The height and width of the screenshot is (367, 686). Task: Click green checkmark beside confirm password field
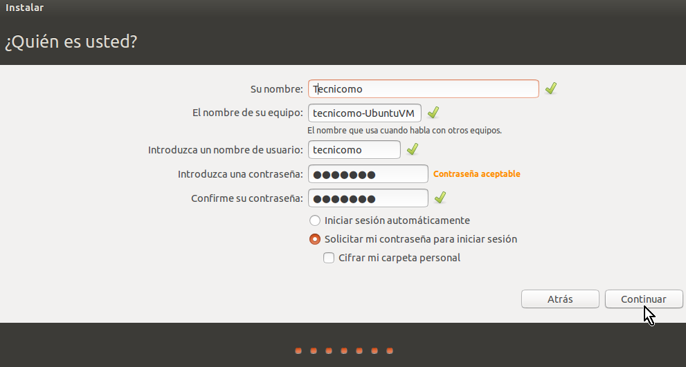(x=440, y=198)
